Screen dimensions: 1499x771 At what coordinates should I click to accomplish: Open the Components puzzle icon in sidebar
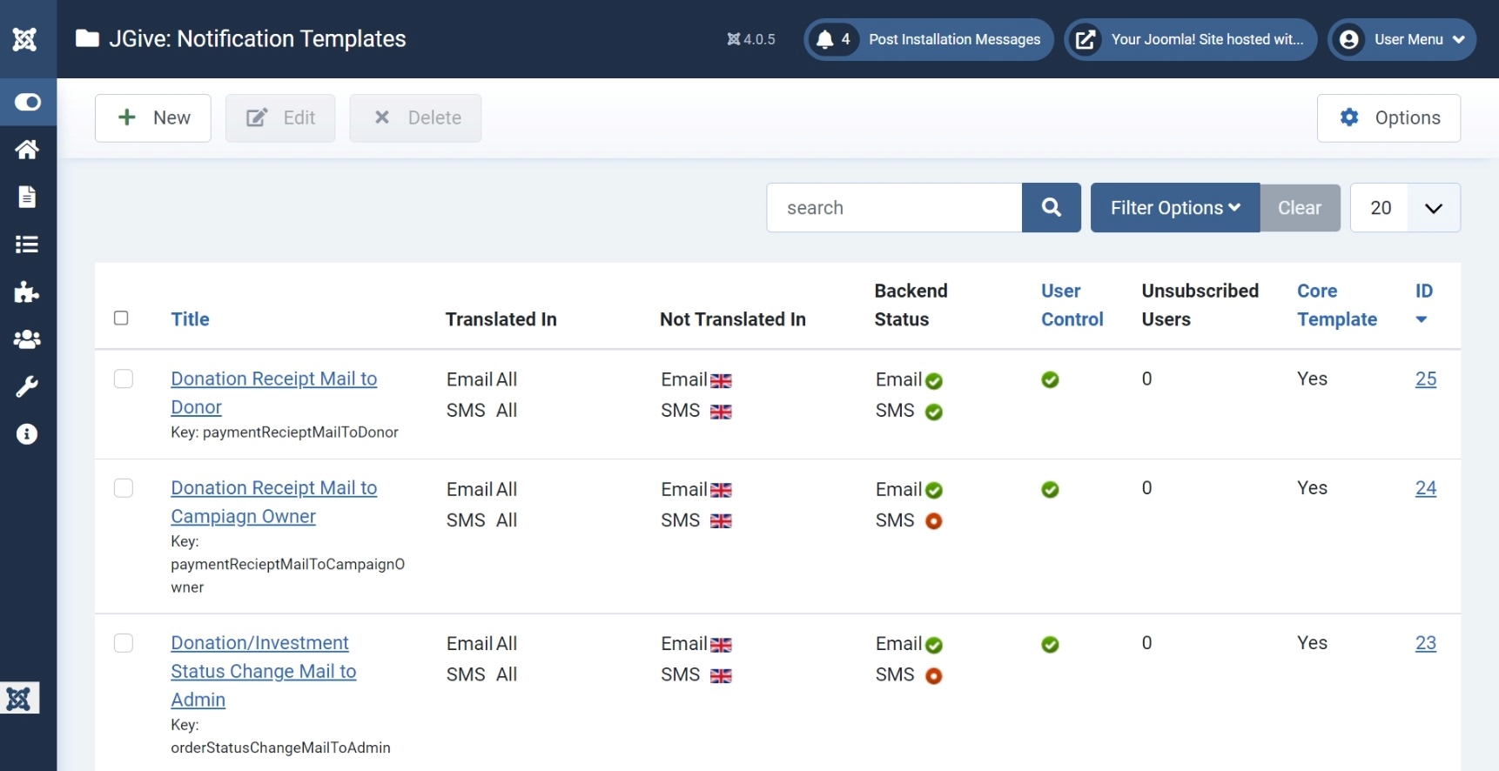coord(27,292)
